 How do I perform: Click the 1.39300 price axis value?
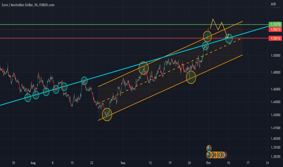point(275,148)
